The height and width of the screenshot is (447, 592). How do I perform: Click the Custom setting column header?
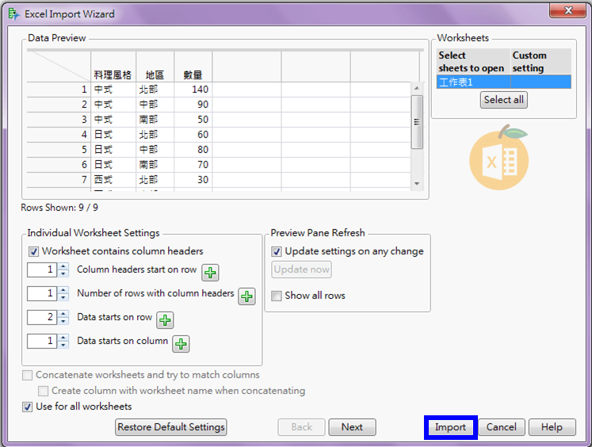(540, 62)
